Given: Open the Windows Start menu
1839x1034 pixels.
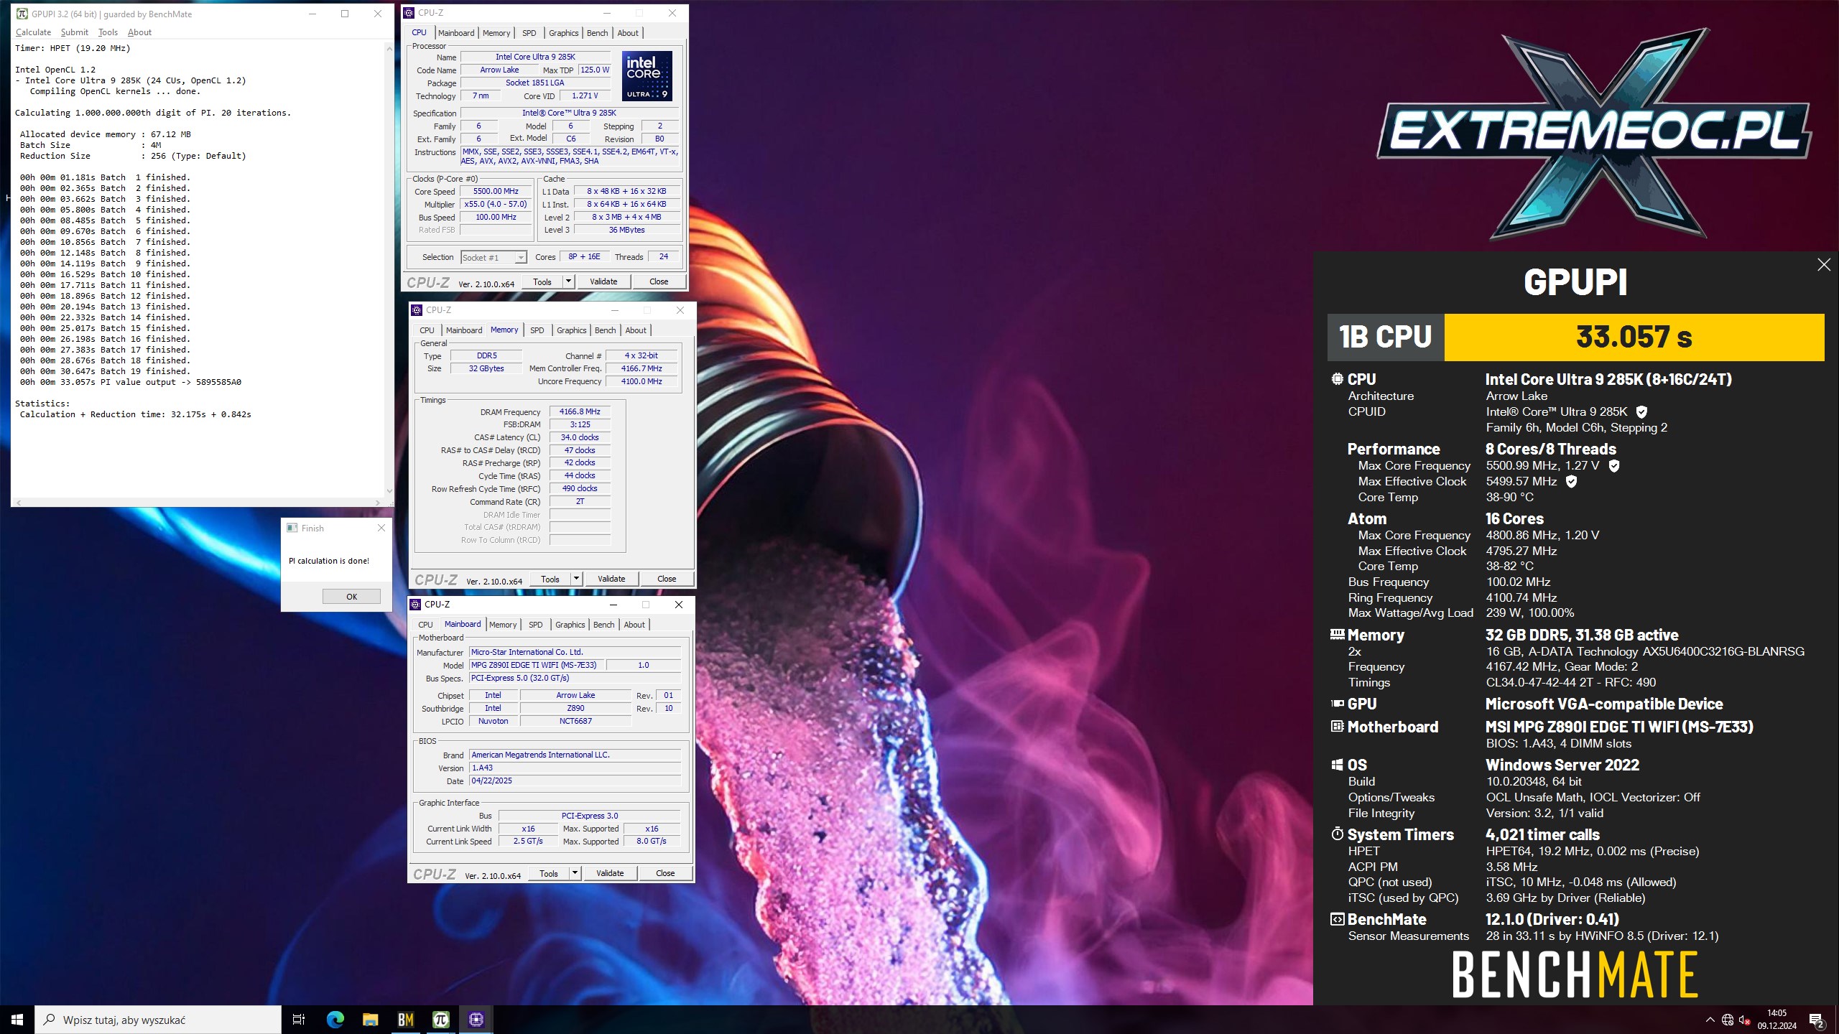Looking at the screenshot, I should coord(17,1020).
